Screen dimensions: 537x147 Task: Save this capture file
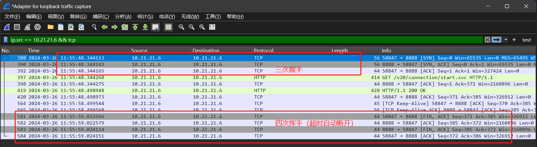61,27
